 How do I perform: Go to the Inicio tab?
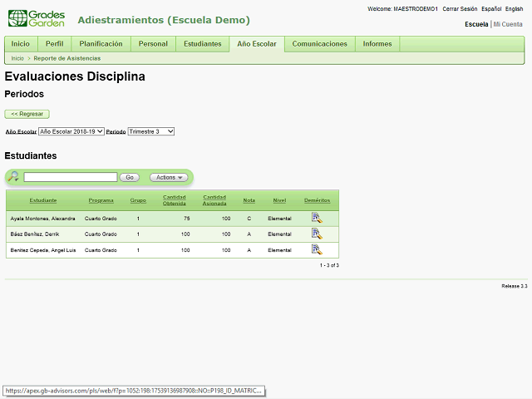pos(20,44)
